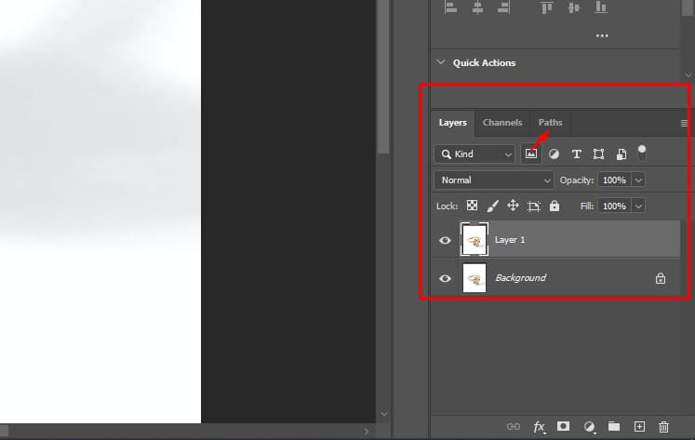The image size is (695, 440).
Task: Click the canvas vertical scrollbar thumb
Action: coord(383,76)
